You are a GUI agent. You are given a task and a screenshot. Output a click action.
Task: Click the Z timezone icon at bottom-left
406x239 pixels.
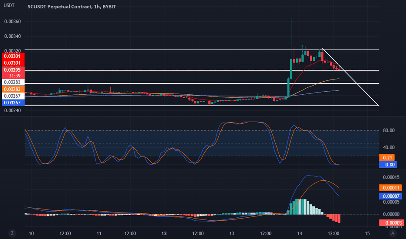(12, 233)
